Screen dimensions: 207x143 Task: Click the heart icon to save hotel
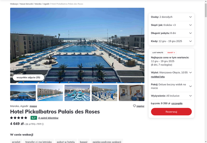coord(134,106)
